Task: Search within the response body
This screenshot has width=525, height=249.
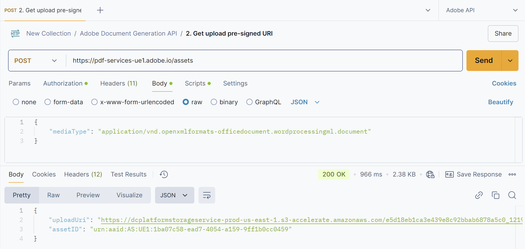Action: tap(512, 195)
